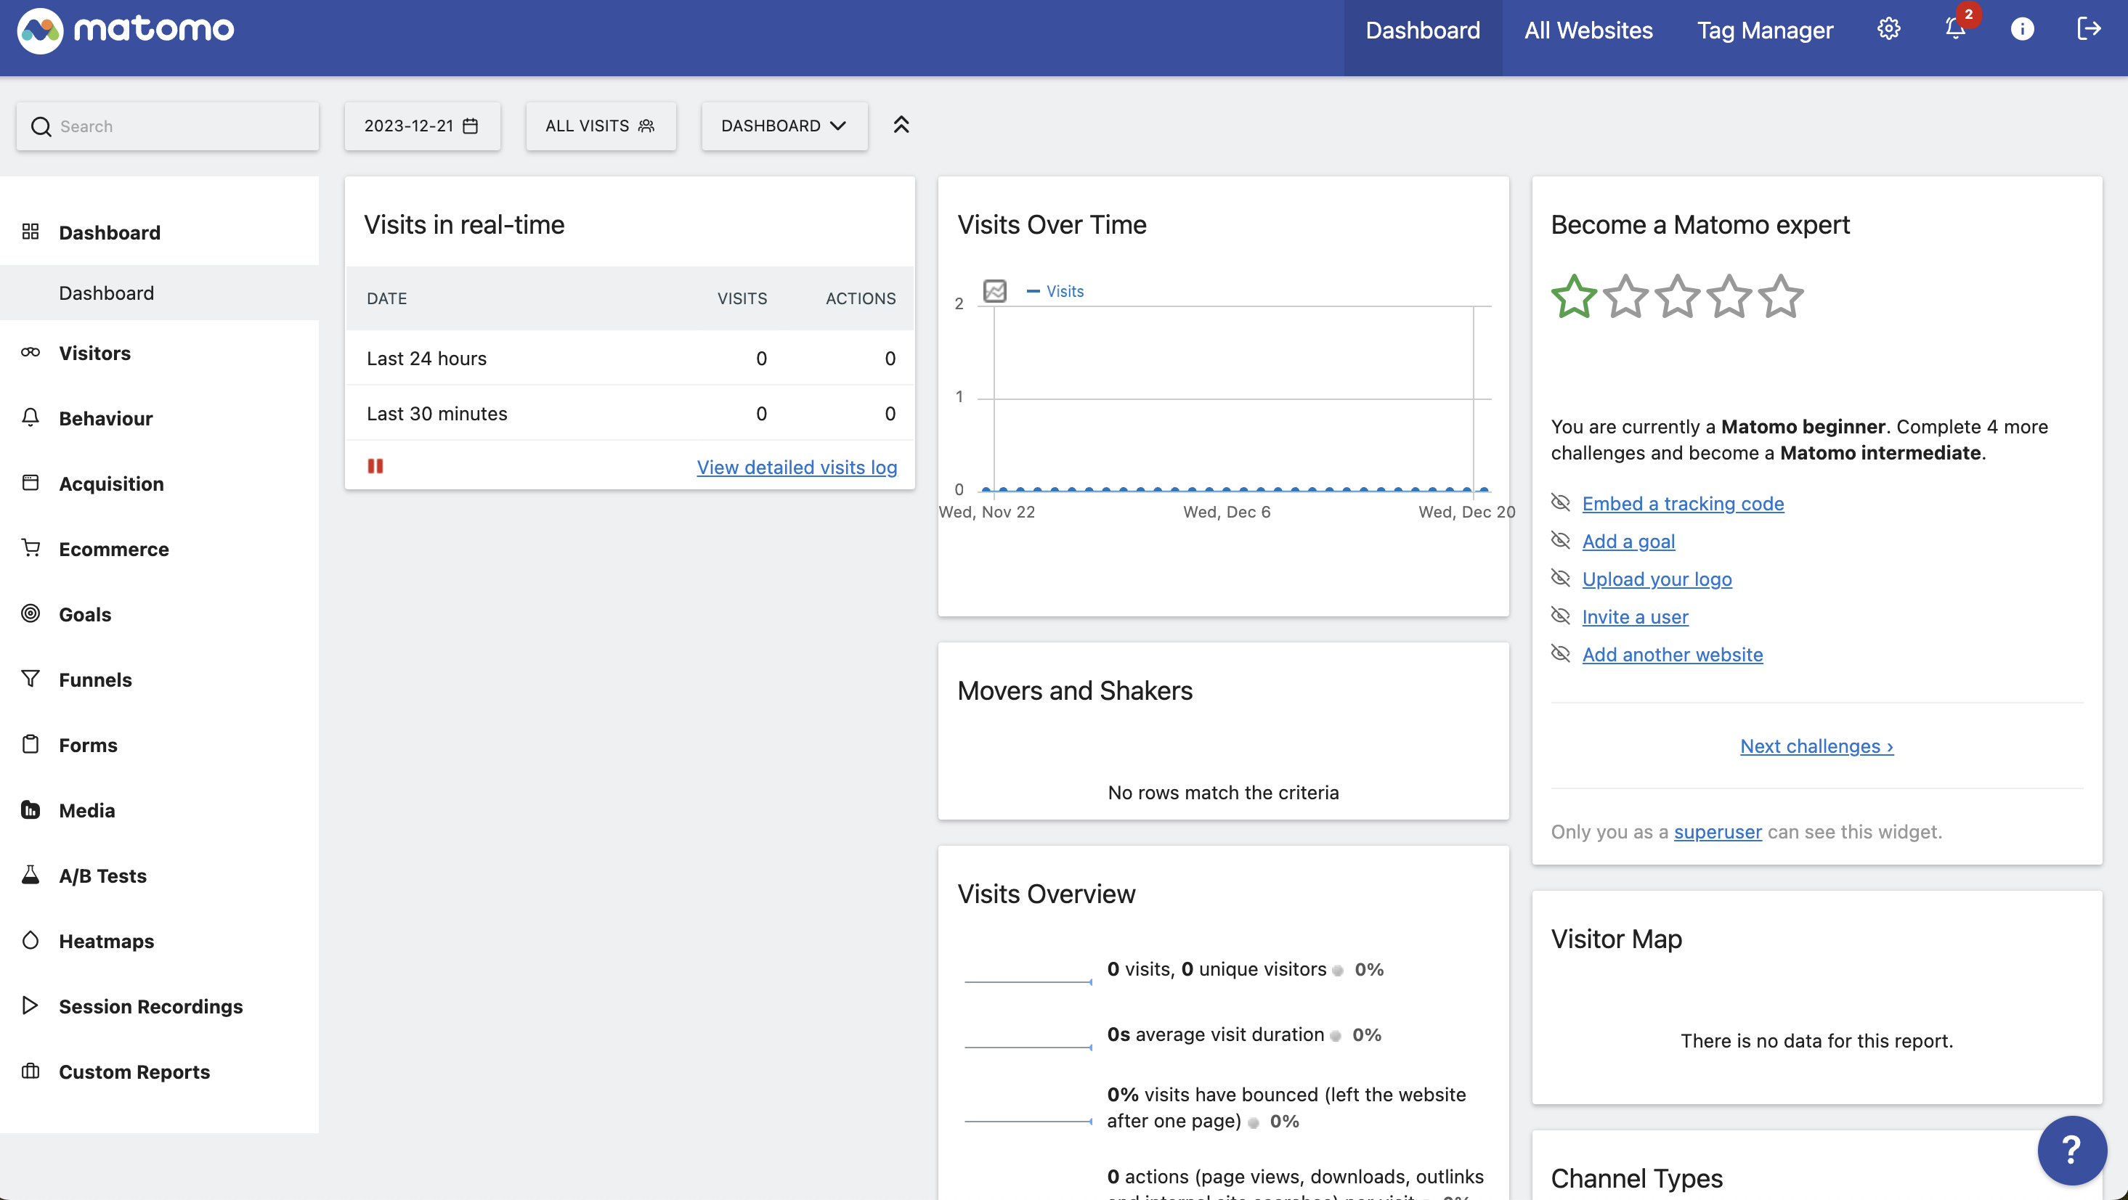Pause the real-time visits live update
2128x1200 pixels.
[375, 467]
